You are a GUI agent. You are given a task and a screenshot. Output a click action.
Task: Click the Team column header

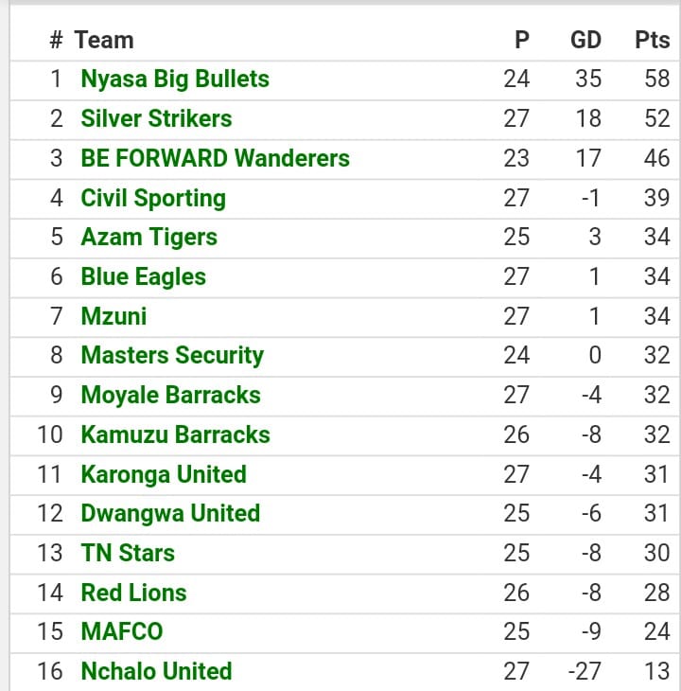click(x=104, y=40)
